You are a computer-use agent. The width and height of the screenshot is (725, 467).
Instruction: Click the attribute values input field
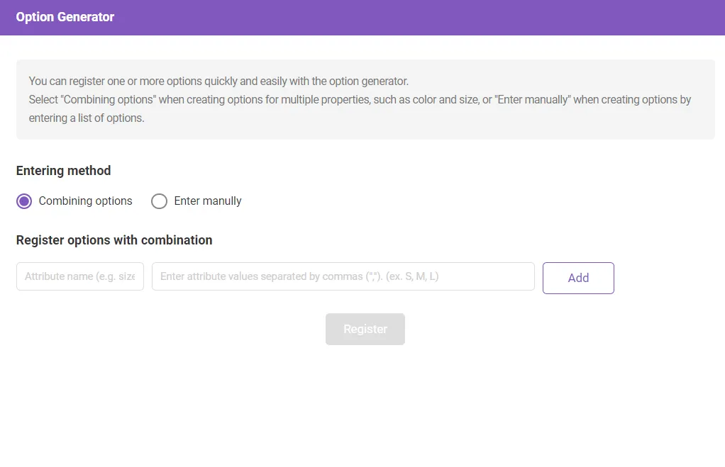[343, 276]
